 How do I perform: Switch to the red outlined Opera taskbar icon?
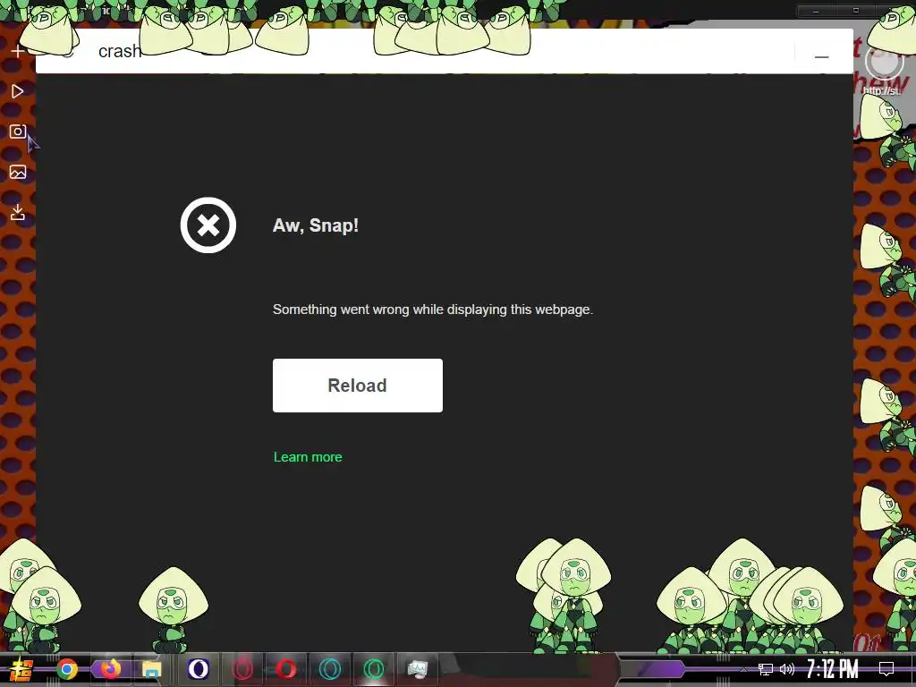point(242,669)
